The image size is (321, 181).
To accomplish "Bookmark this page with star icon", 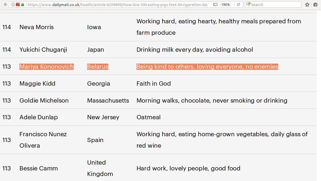I will tap(307, 5).
